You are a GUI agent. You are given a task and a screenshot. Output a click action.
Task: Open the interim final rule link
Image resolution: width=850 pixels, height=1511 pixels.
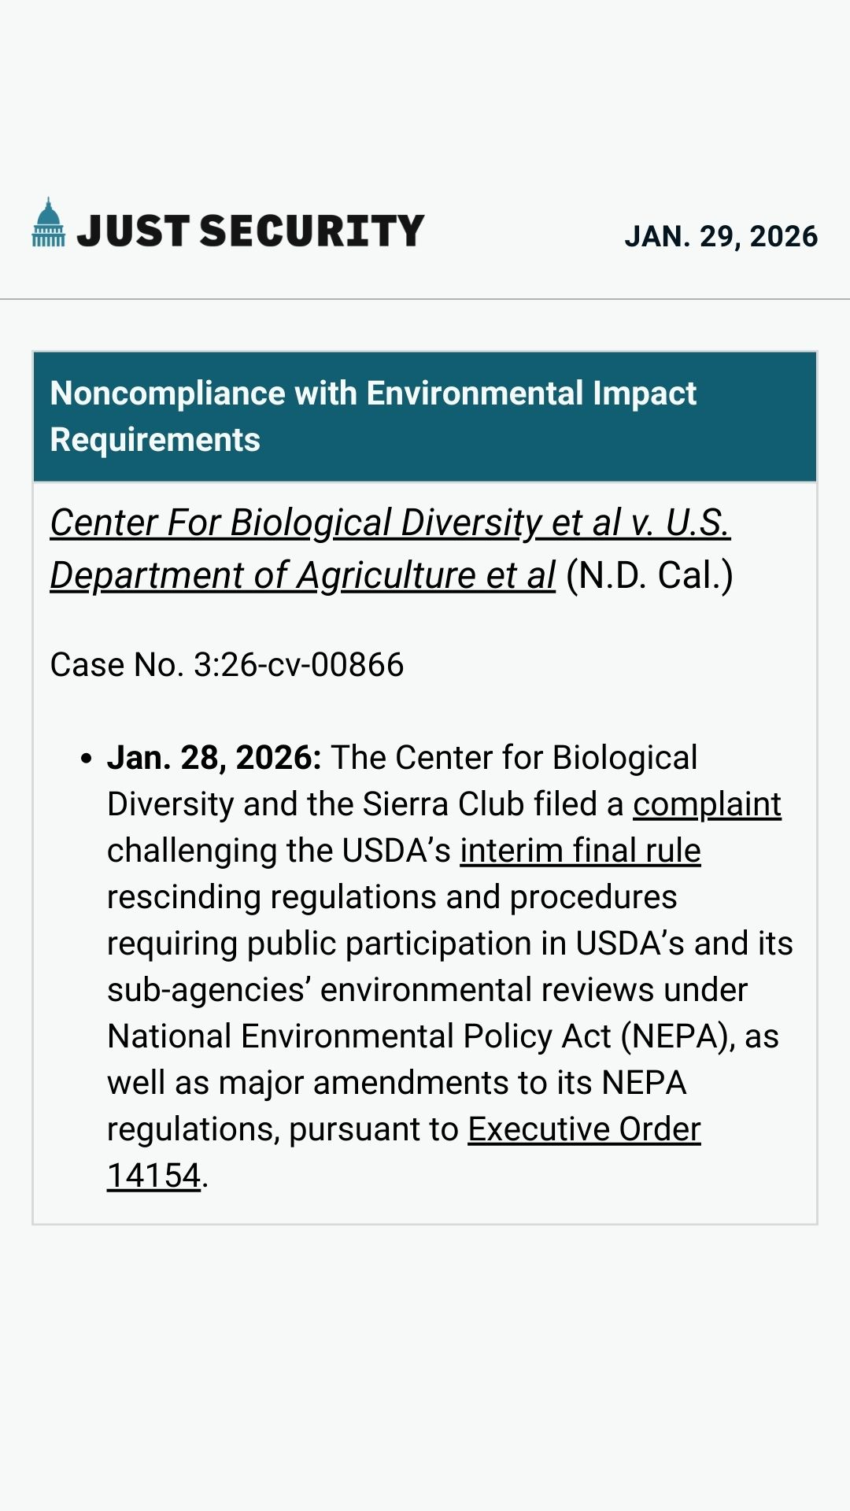coord(580,851)
